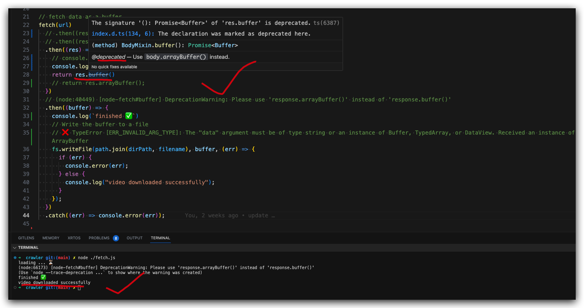Click 'if (err) {' on line 37

pos(75,157)
